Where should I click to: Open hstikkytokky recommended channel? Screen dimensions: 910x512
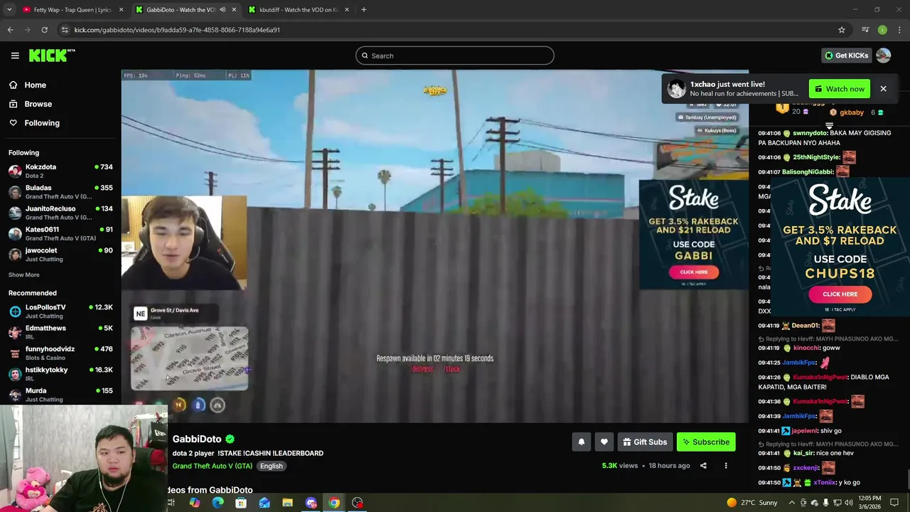coord(60,373)
